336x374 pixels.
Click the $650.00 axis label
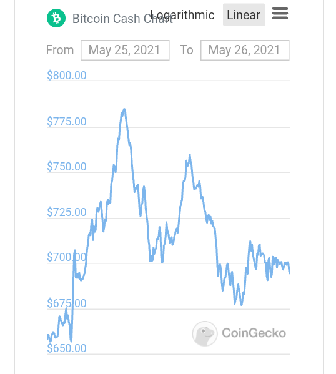pos(67,348)
